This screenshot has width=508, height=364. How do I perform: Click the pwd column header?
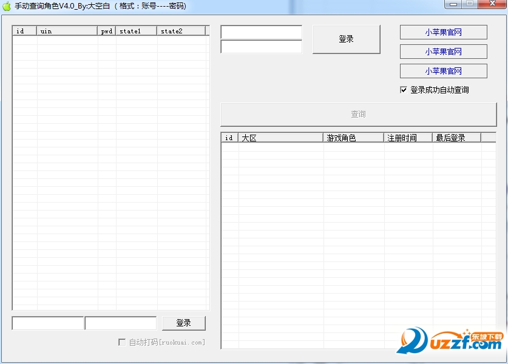[107, 31]
